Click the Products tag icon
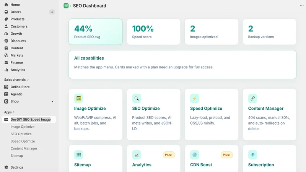The image size is (306, 172). 6,19
